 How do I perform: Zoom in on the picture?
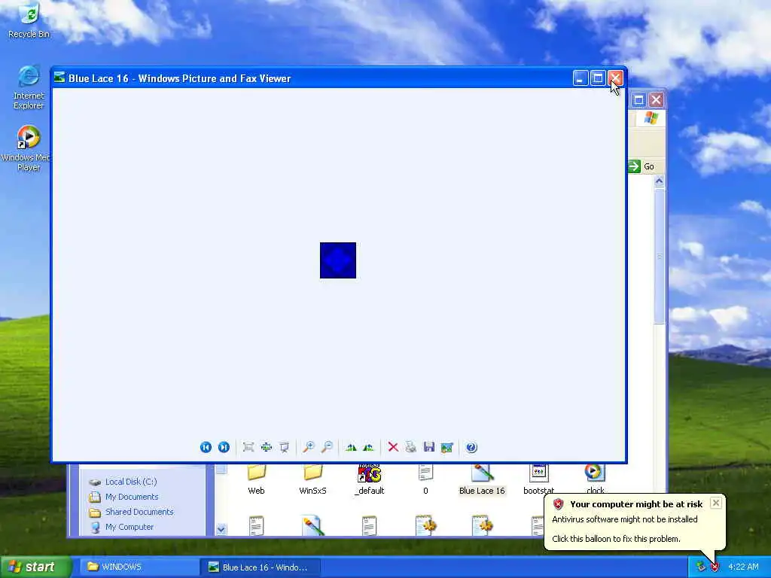pyautogui.click(x=309, y=447)
